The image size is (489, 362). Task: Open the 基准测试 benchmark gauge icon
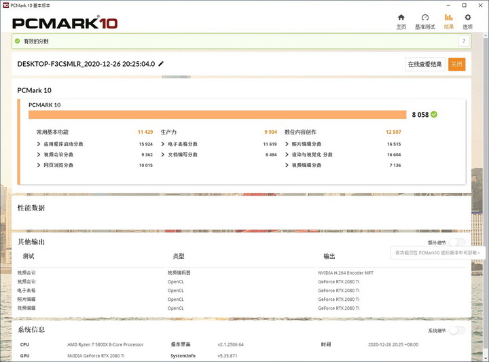coord(424,17)
